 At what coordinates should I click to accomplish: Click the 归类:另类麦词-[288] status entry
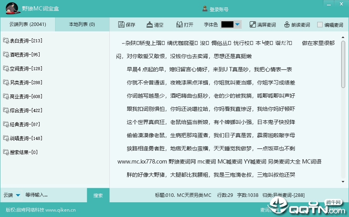tap(283, 195)
